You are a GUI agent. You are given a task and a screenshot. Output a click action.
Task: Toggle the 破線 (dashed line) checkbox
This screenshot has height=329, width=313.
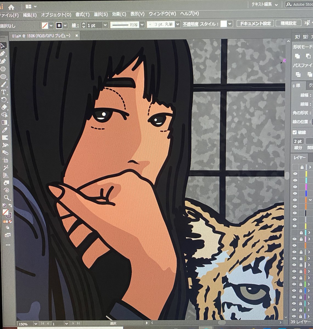coord(294,132)
